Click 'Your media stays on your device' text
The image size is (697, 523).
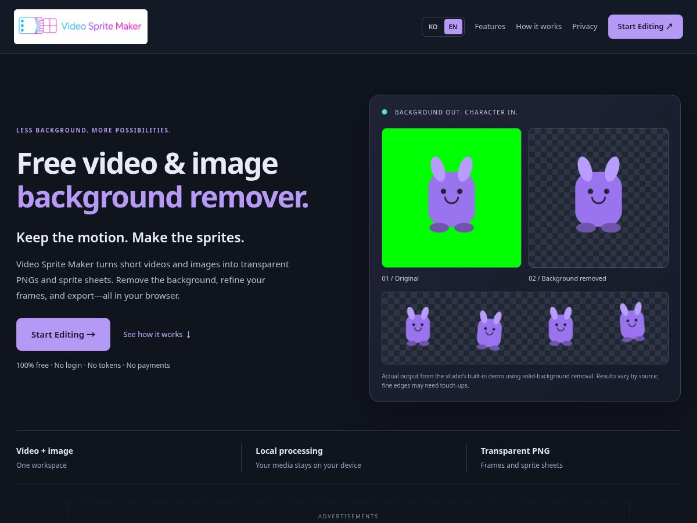[308, 465]
